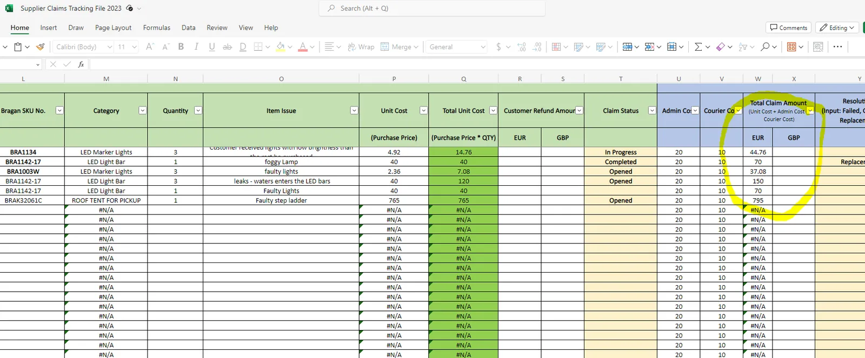Decrease font size with smaller A icon
This screenshot has height=358, width=865.
click(166, 47)
